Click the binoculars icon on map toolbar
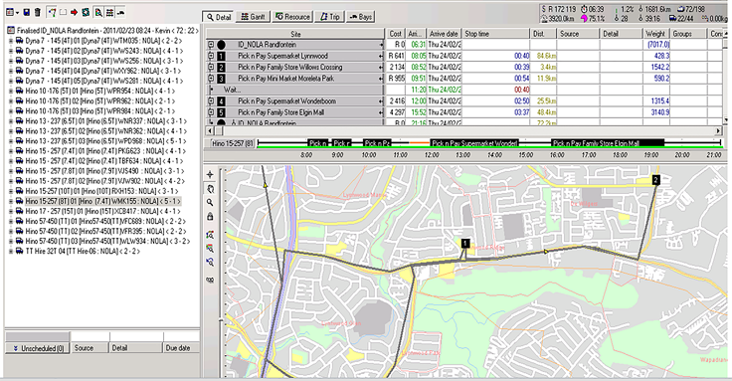 210,280
